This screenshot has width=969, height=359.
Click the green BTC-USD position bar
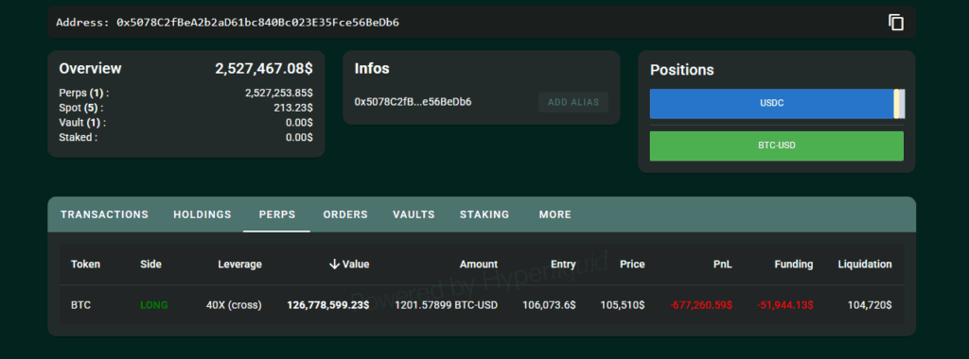[777, 146]
